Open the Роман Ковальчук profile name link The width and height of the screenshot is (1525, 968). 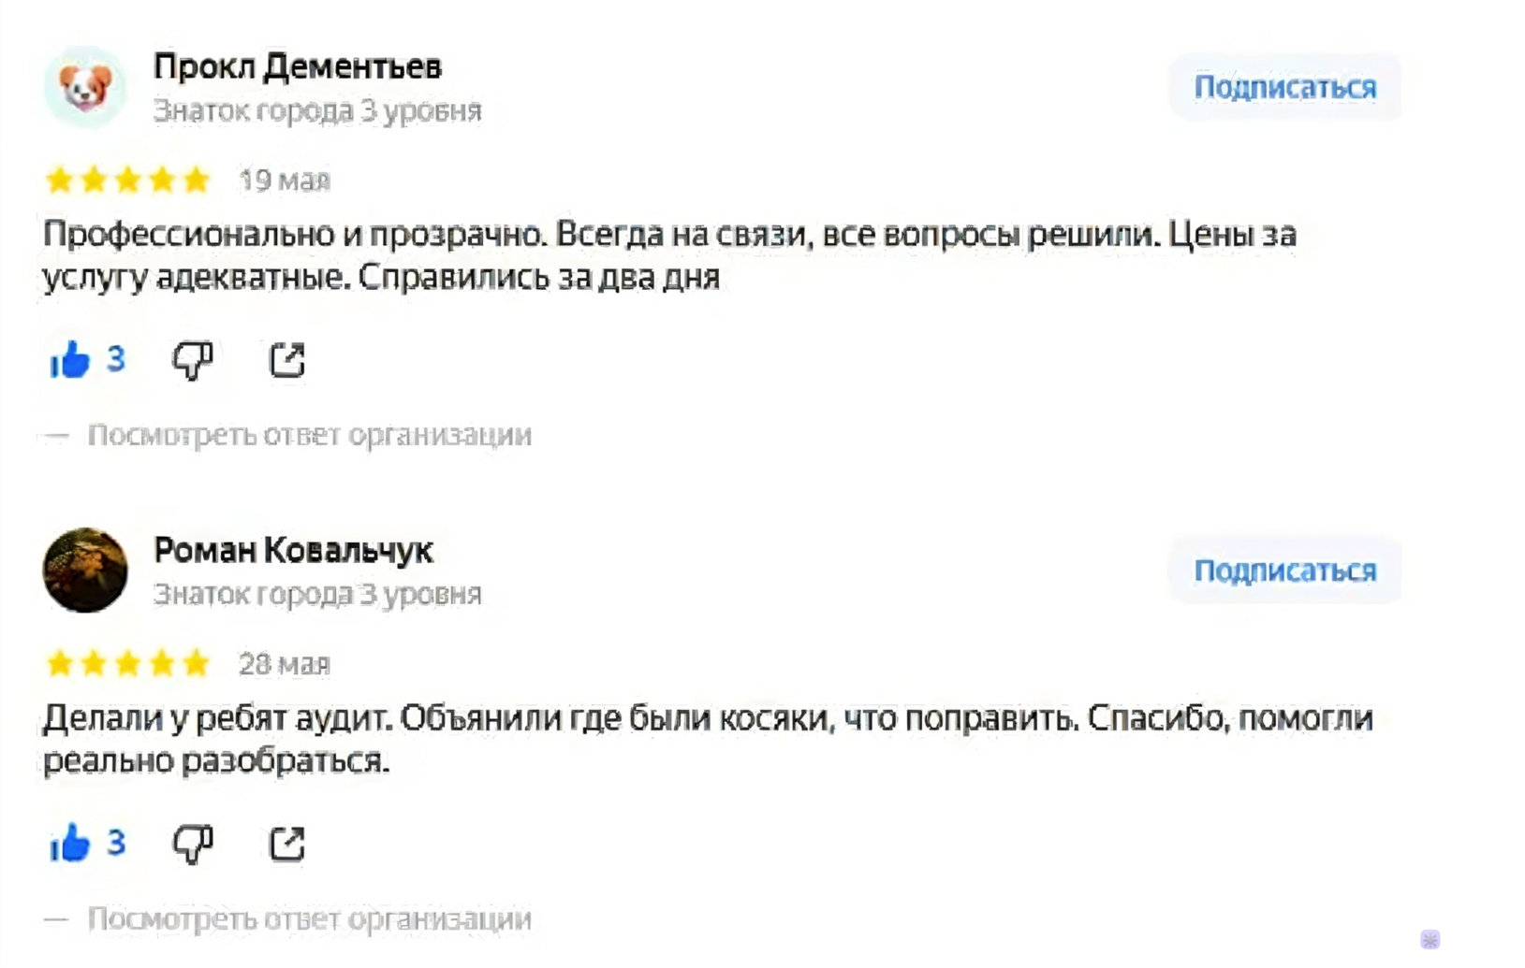click(x=293, y=550)
